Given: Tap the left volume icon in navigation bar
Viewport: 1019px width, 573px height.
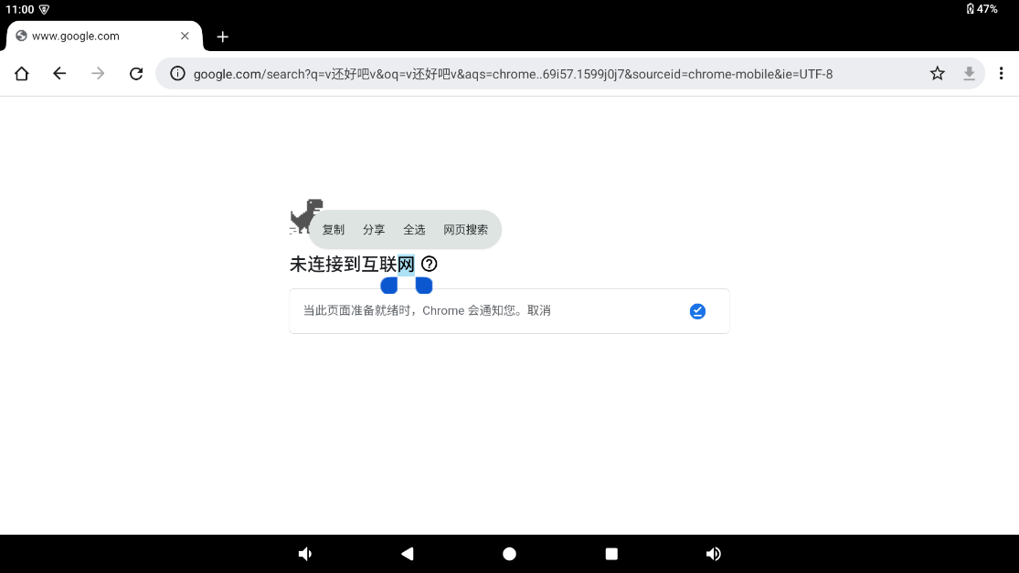Looking at the screenshot, I should (x=304, y=553).
